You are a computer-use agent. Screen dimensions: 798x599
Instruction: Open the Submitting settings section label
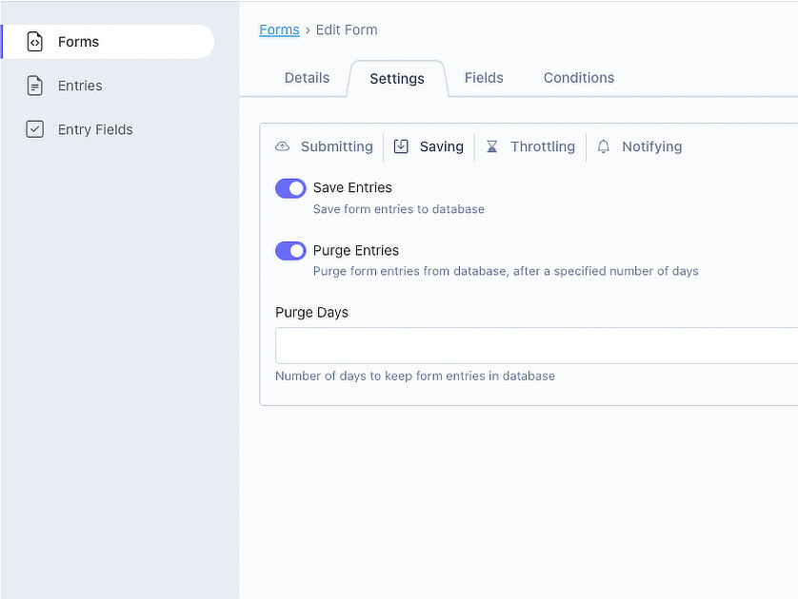[x=337, y=146]
